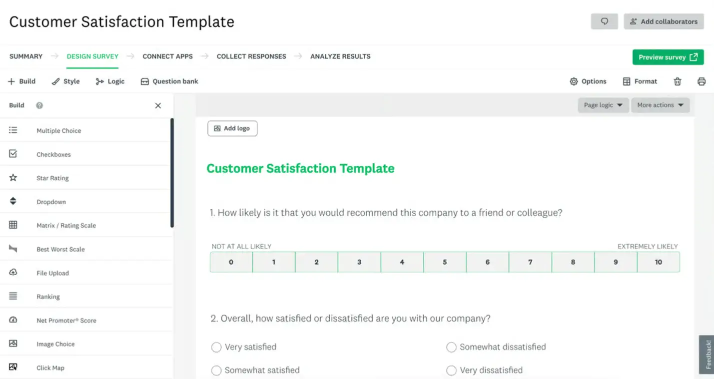The image size is (714, 379).
Task: Select the Very dissatisfied answer option
Action: point(451,370)
